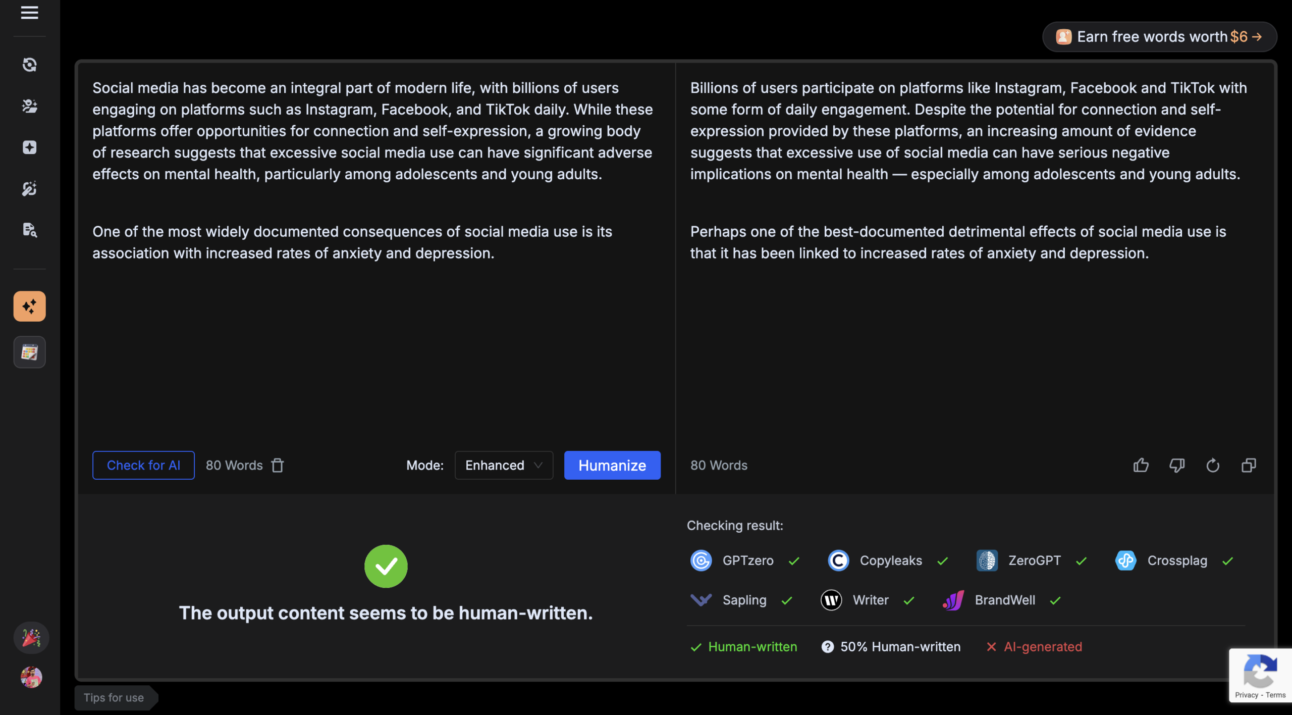This screenshot has width=1292, height=715.
Task: Give thumbs up to output
Action: click(x=1141, y=465)
